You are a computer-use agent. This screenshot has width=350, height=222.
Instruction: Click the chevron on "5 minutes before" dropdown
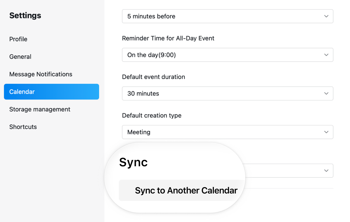[326, 16]
